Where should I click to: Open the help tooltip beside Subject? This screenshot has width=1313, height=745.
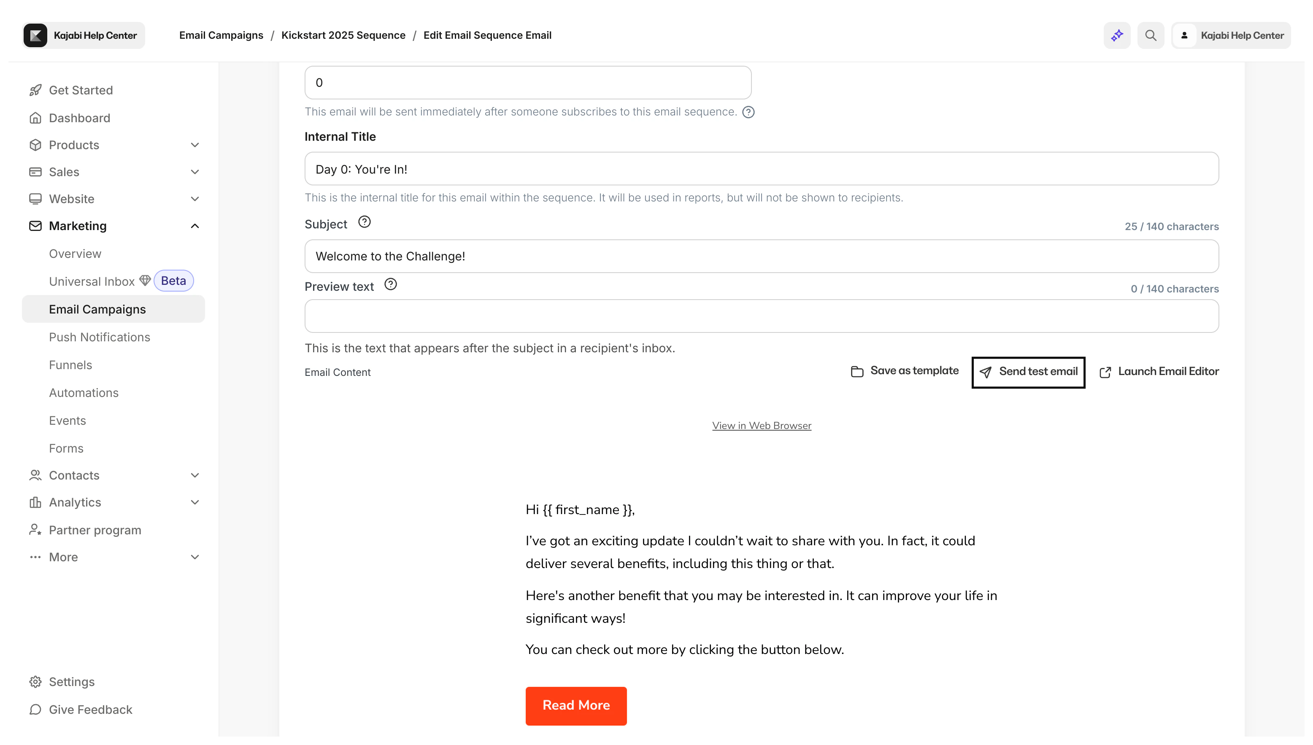point(364,222)
